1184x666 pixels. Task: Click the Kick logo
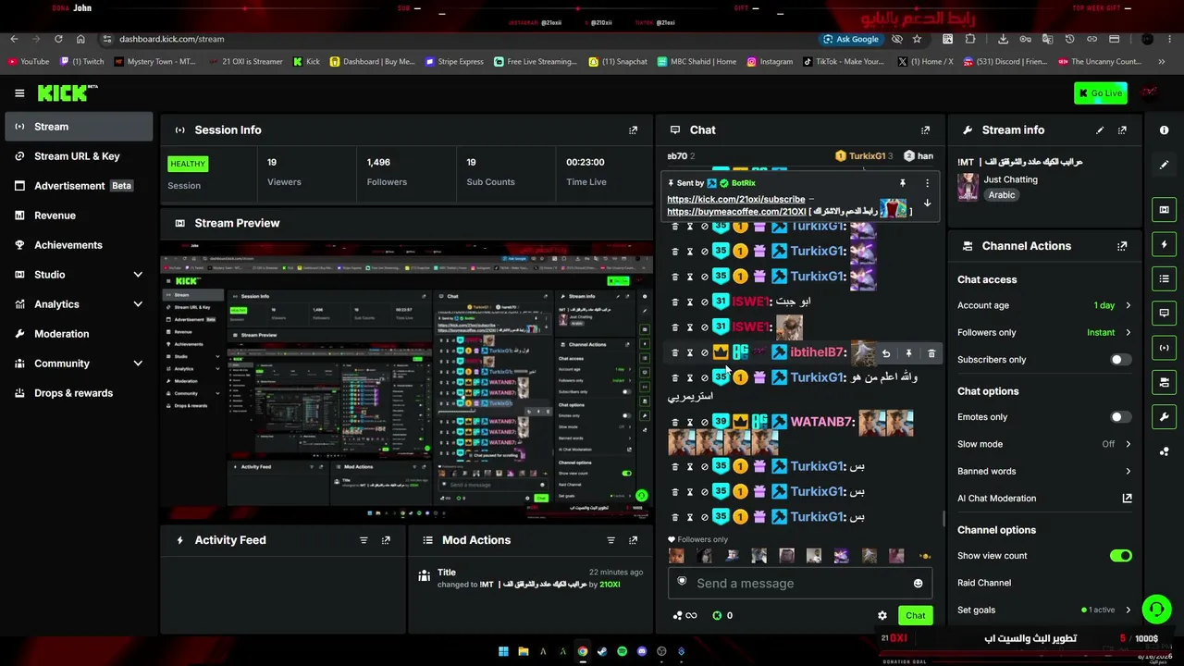point(67,92)
